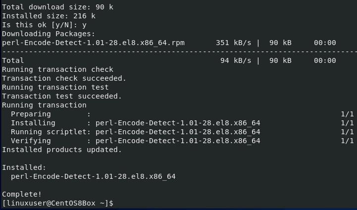Click the "Is this ok [y/N]" prompt line
This screenshot has width=357, height=210.
44,25
